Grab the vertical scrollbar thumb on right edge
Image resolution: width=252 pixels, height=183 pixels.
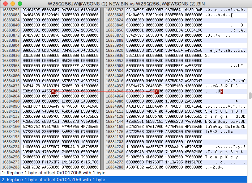[x=250, y=96]
